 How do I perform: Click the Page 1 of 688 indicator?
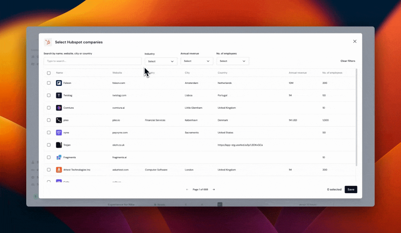tap(200, 190)
